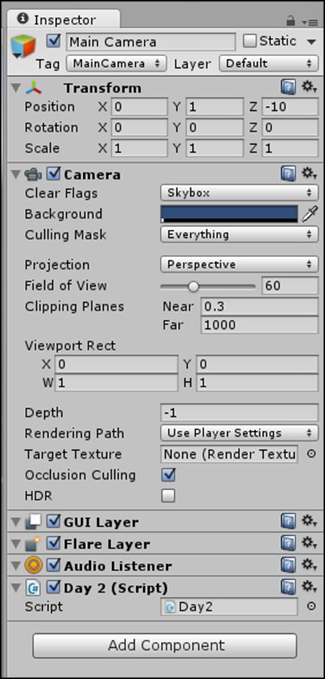Click the Field of View slider

pyautogui.click(x=208, y=286)
